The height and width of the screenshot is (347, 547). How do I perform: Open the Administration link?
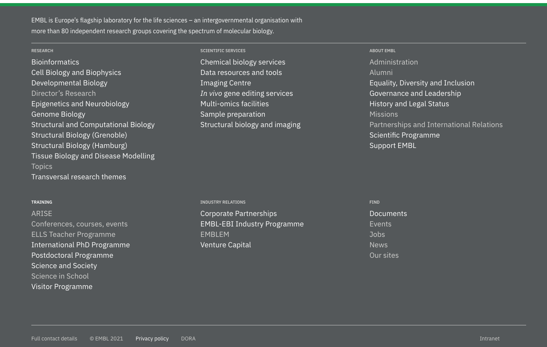[394, 62]
